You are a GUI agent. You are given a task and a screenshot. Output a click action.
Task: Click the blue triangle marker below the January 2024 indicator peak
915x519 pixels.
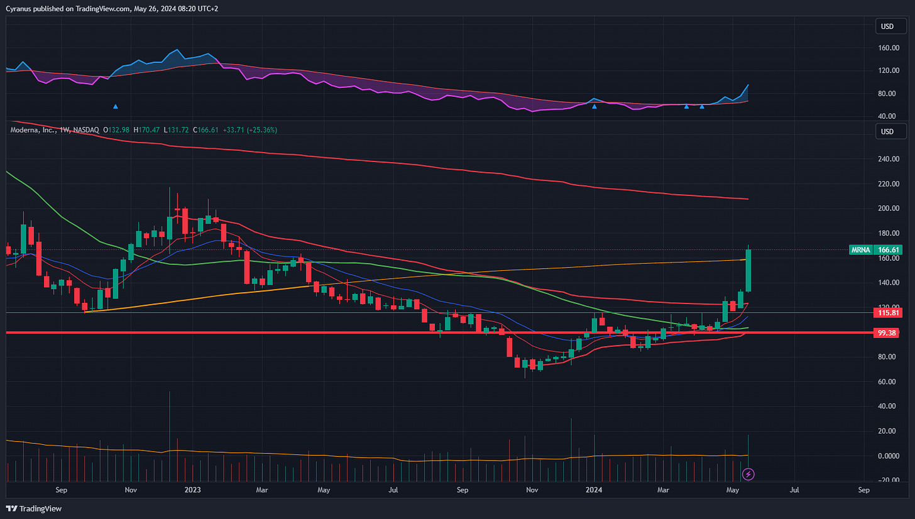pyautogui.click(x=594, y=107)
